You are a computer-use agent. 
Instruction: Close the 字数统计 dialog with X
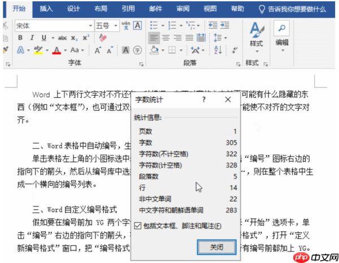pos(228,100)
